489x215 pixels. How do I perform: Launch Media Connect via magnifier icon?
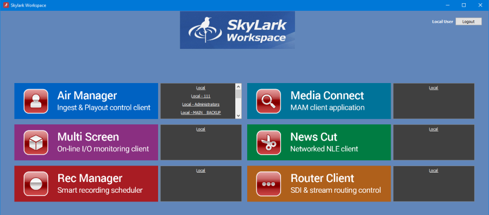click(268, 101)
